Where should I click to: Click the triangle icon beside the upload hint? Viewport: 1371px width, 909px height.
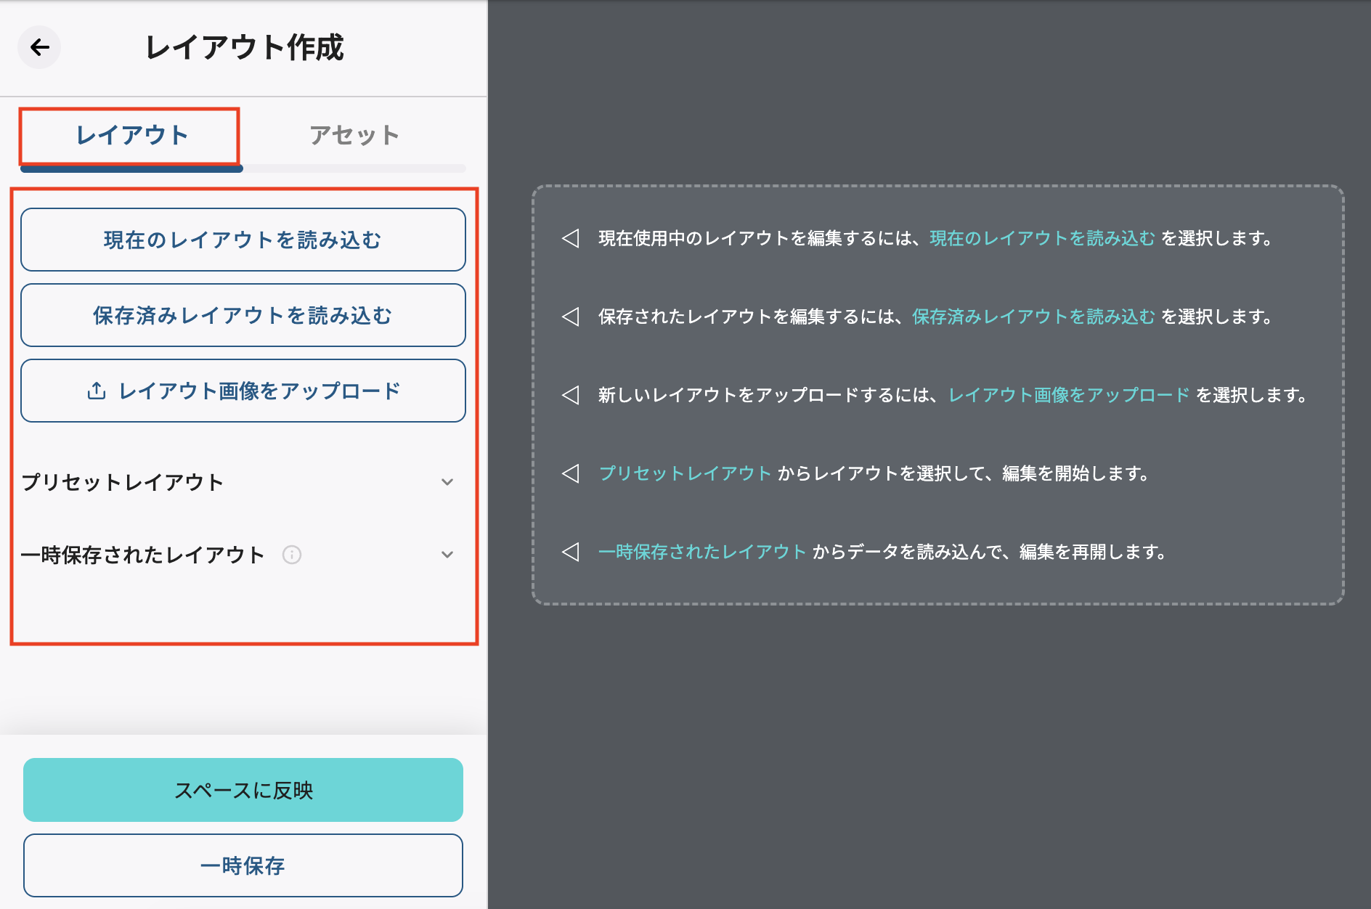[571, 395]
